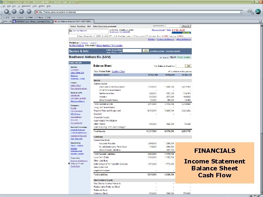Screen dimensions: 263x197
Task: Select the LUV Balance Sheet tab
Action: click(x=74, y=22)
